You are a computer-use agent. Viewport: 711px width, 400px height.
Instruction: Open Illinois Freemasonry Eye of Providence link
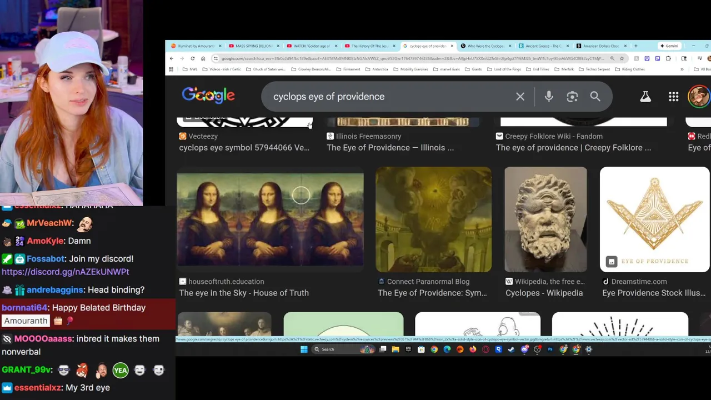coord(390,148)
